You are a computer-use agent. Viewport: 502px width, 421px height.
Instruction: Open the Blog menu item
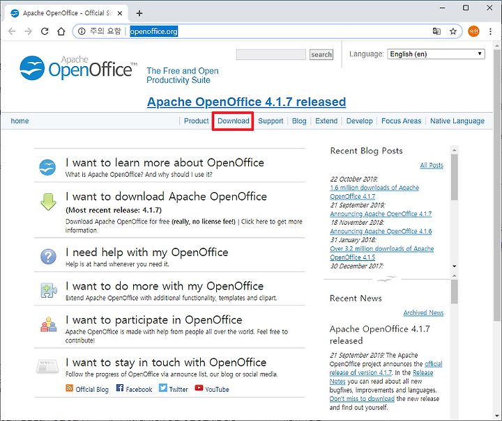coord(299,121)
